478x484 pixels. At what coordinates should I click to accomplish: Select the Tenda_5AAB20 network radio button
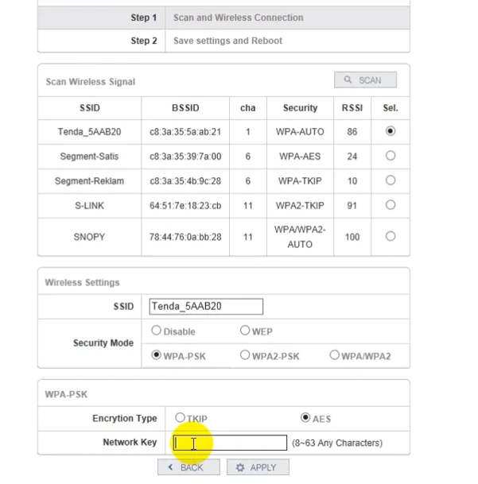[x=391, y=131]
